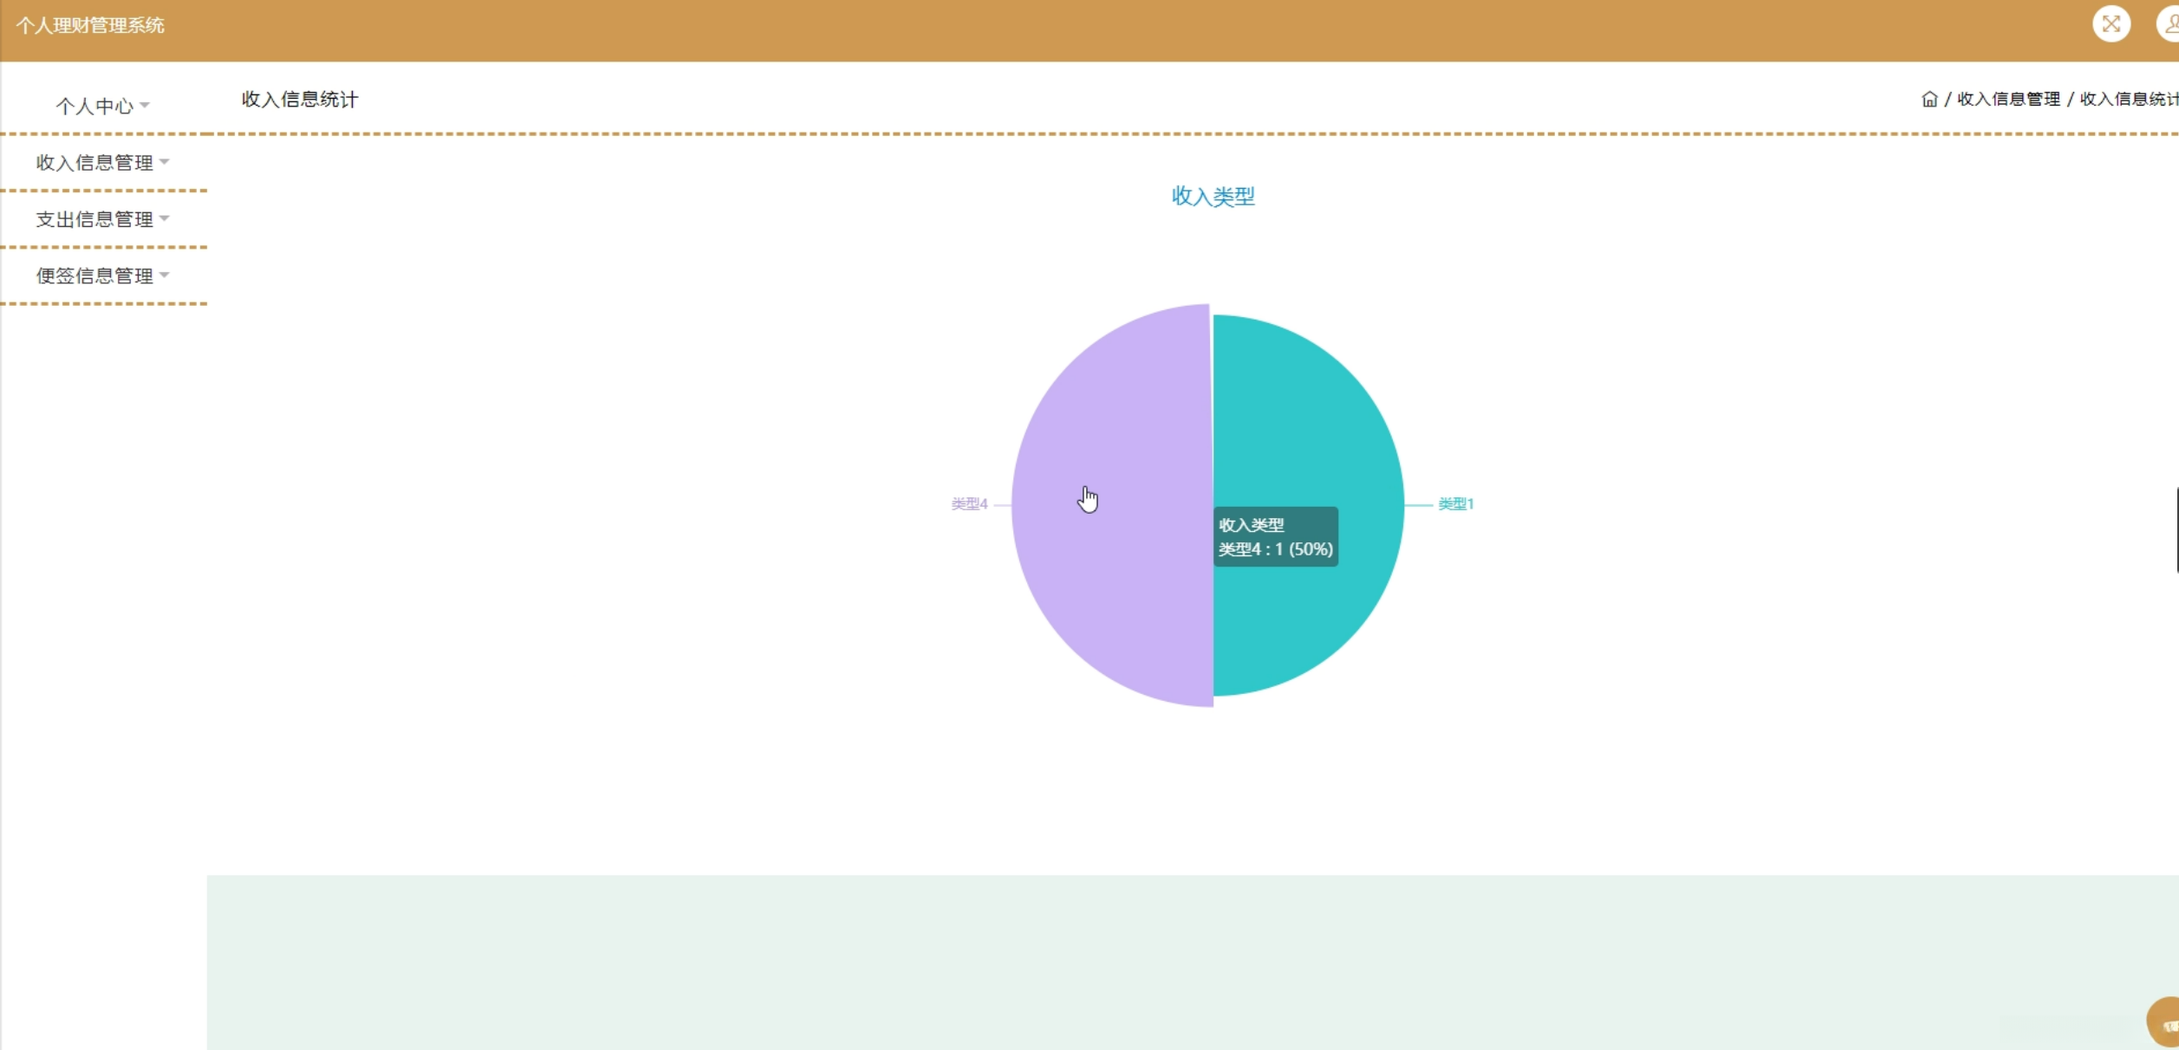Open the 支出信息管理 menu item
This screenshot has height=1050, width=2179.
tap(94, 220)
